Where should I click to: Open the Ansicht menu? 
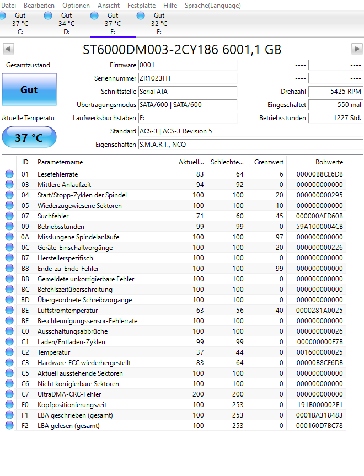109,5
